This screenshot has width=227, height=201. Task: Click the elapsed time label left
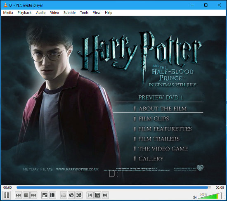[x=7, y=187]
